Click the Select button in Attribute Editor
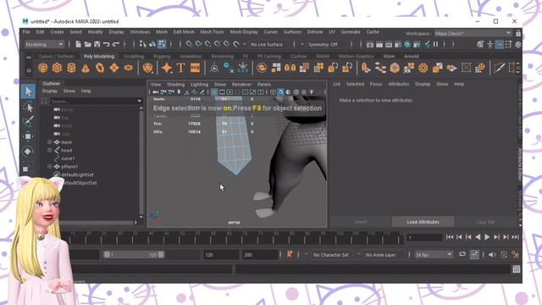Image resolution: width=542 pixels, height=305 pixels. [x=361, y=222]
